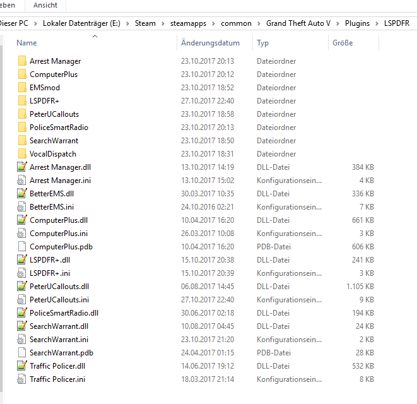Navigate to Dieser PC in breadcrumb
This screenshot has width=417, height=404.
[13, 23]
